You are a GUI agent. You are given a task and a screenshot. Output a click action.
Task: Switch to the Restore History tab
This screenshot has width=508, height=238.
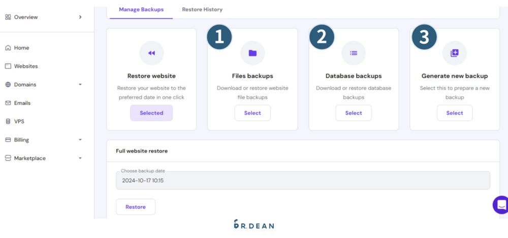(202, 10)
